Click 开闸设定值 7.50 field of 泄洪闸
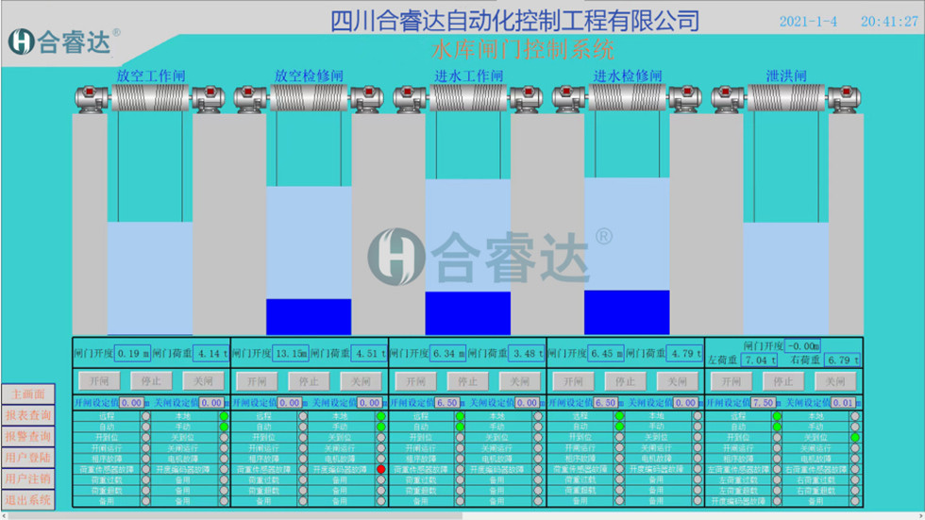Screen dimensions: 925x520 764,403
